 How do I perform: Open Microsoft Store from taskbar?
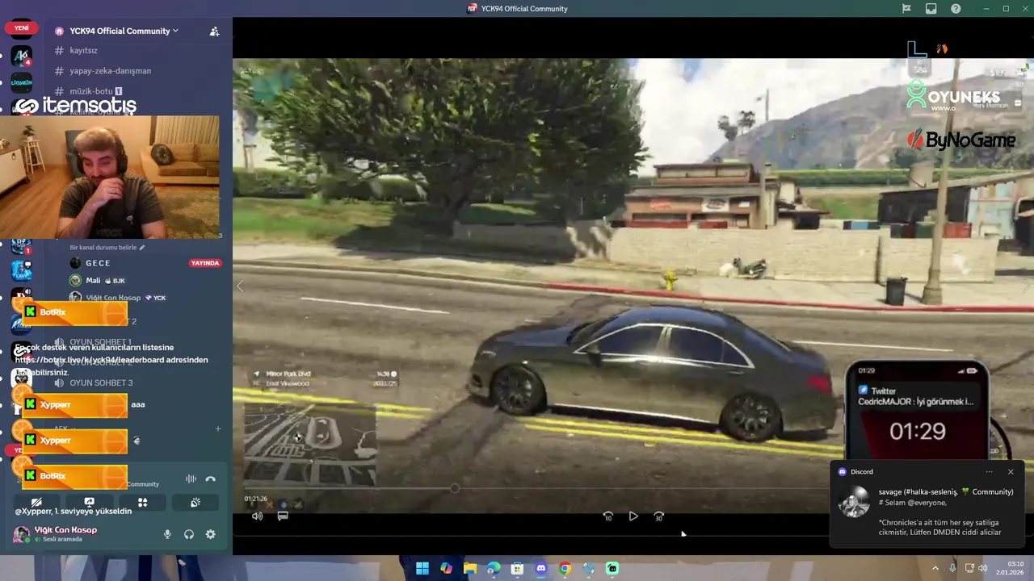517,568
